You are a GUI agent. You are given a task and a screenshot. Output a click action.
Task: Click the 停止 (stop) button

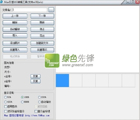(x=42, y=29)
